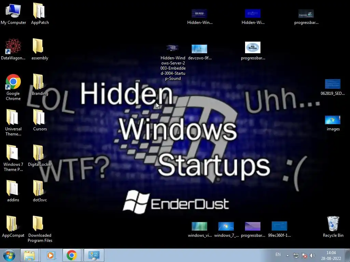Image resolution: width=350 pixels, height=262 pixels.
Task: Select the DataWagon shortcut icon
Action: tap(13, 49)
